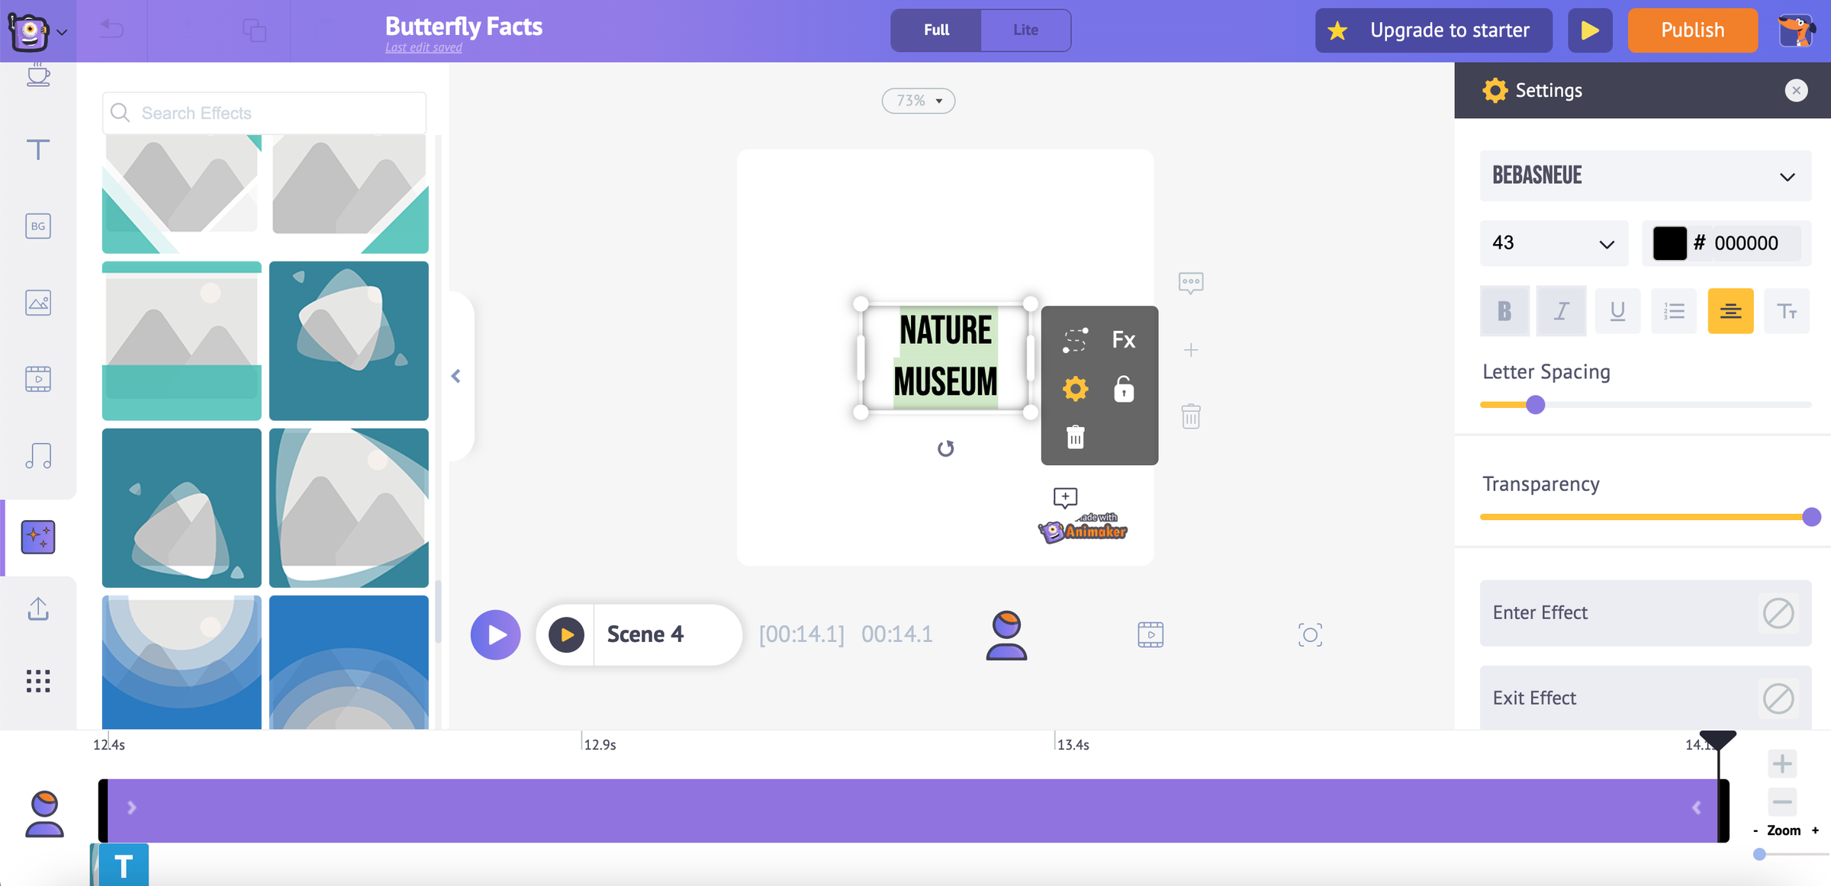Toggle list formatting
The image size is (1831, 886).
[1674, 311]
